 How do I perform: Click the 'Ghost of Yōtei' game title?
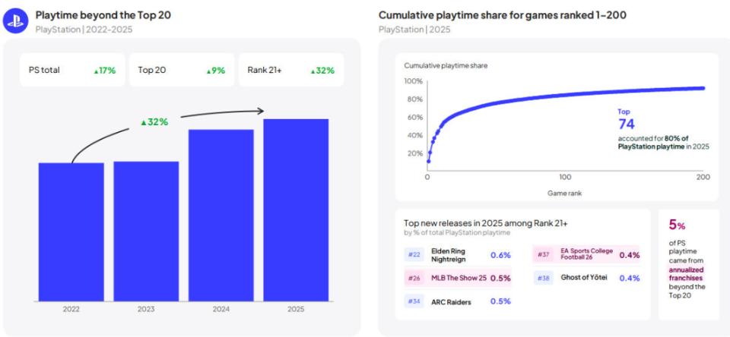click(x=584, y=278)
